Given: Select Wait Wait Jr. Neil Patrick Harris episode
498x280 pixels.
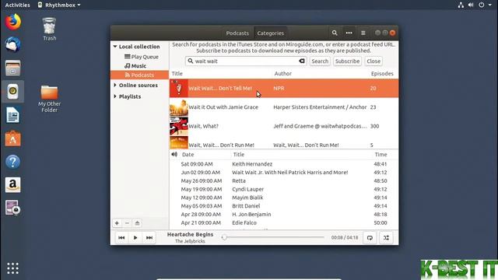Looking at the screenshot, I should 284,173.
